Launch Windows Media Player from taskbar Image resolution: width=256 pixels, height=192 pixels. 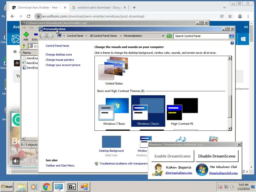34,187
